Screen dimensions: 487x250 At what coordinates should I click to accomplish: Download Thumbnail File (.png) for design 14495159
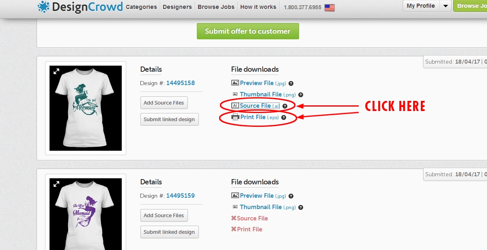268,207
